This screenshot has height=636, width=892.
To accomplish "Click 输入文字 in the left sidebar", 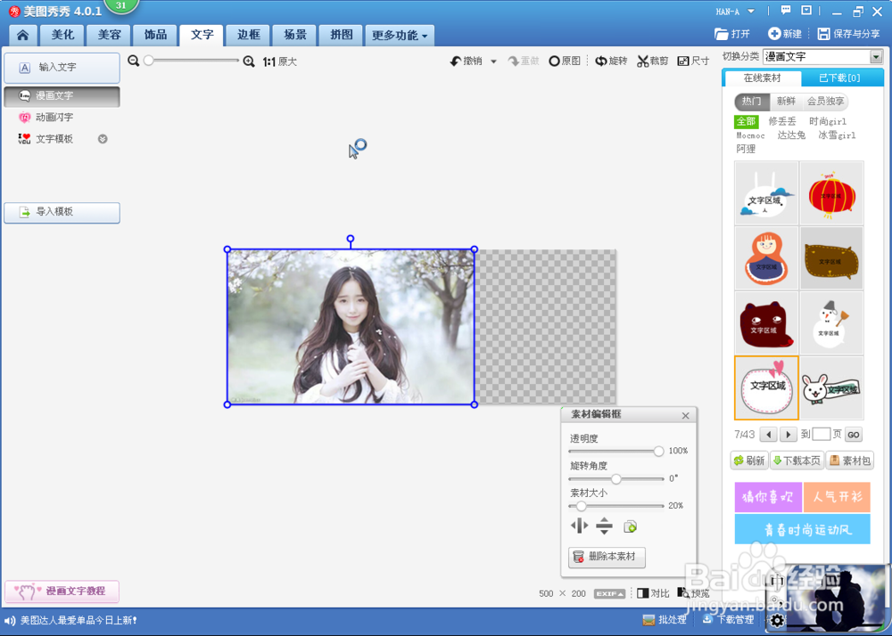I will tap(62, 68).
